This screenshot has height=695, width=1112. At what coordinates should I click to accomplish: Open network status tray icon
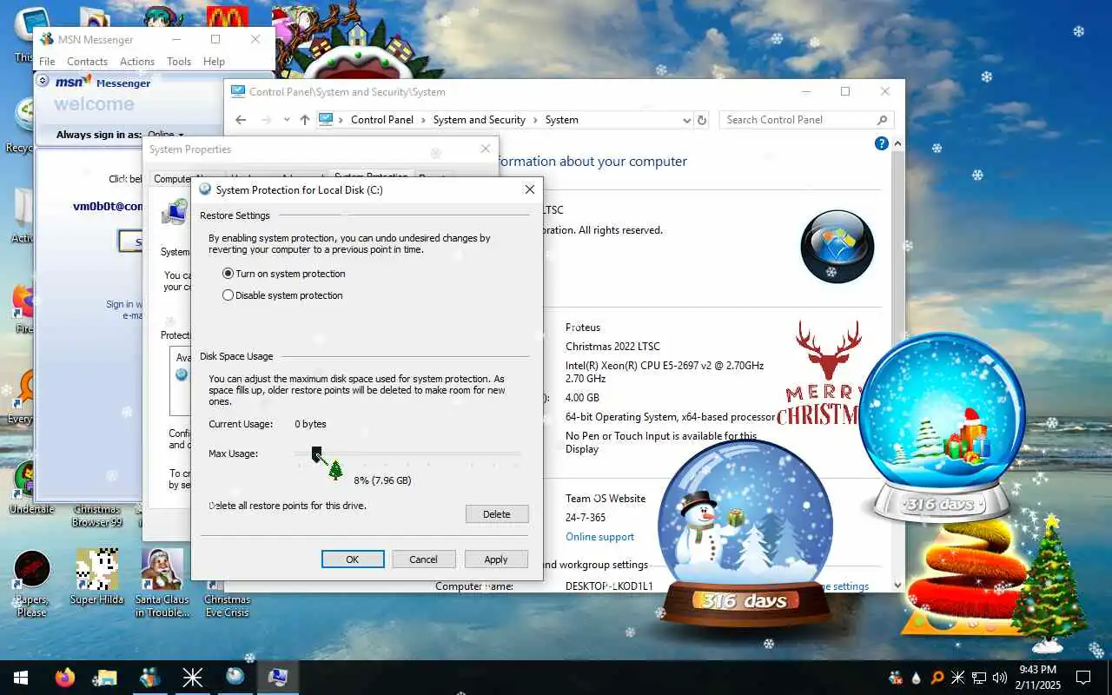tap(979, 678)
